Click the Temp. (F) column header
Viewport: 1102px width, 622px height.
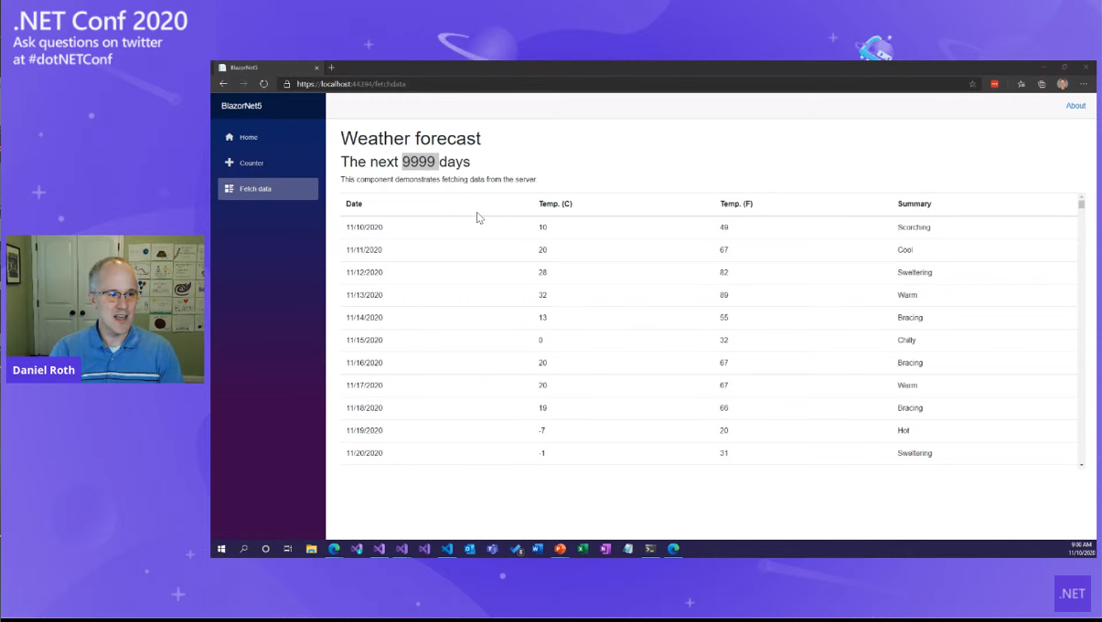[x=736, y=204]
